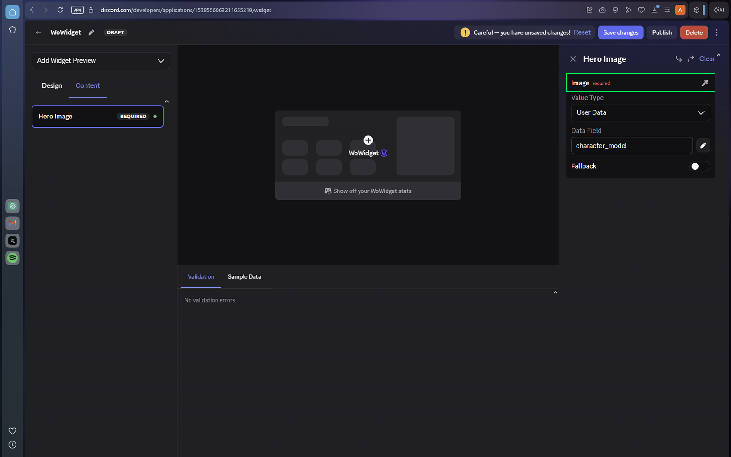Screen dimensions: 731x457
Task: Click pencil button beside Data Field
Action: [703, 146]
